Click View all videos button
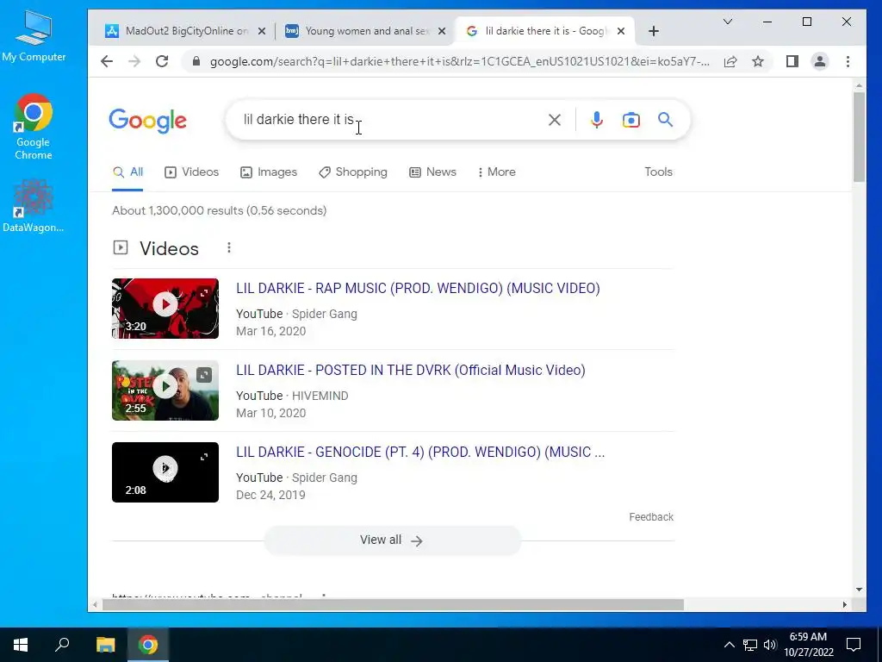 click(392, 540)
